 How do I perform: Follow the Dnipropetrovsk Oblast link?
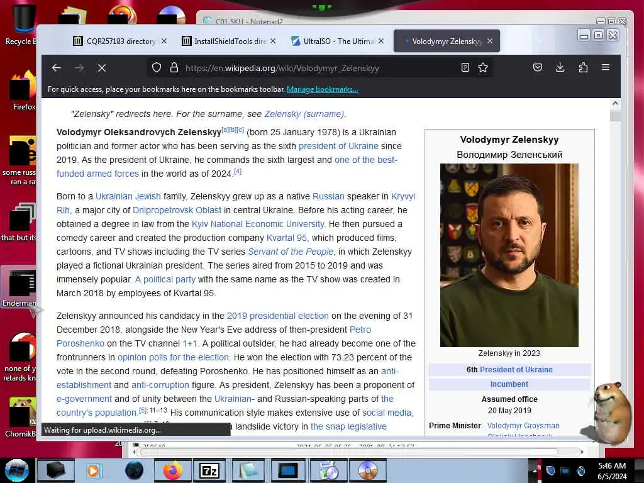coord(177,210)
